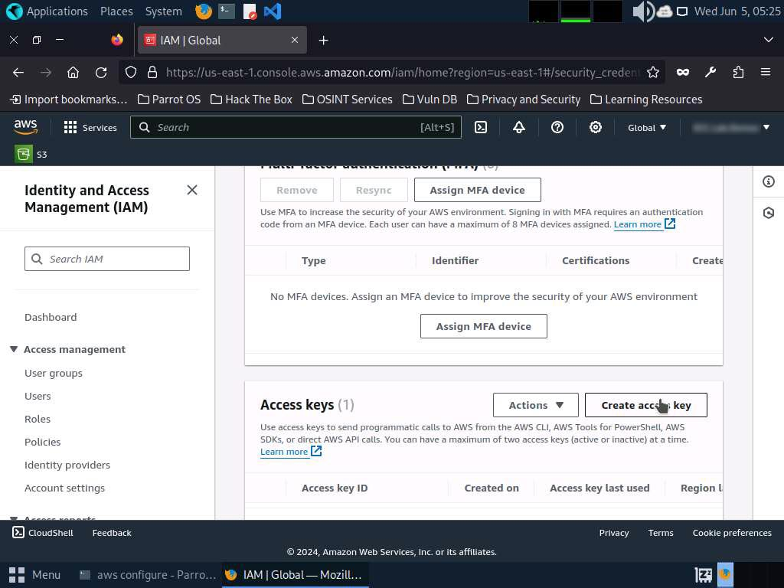
Task: Open the AWS support help icon
Action: pos(557,128)
